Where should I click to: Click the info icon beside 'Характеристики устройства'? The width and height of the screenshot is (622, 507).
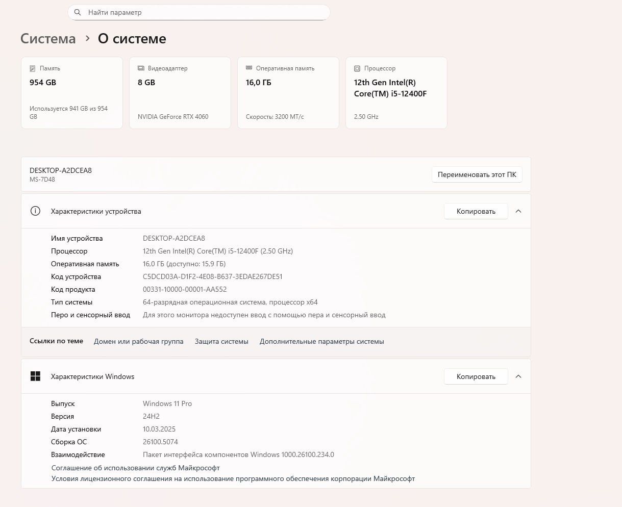point(35,211)
